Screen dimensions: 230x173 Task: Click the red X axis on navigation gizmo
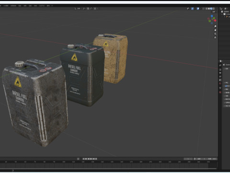[x=215, y=20]
